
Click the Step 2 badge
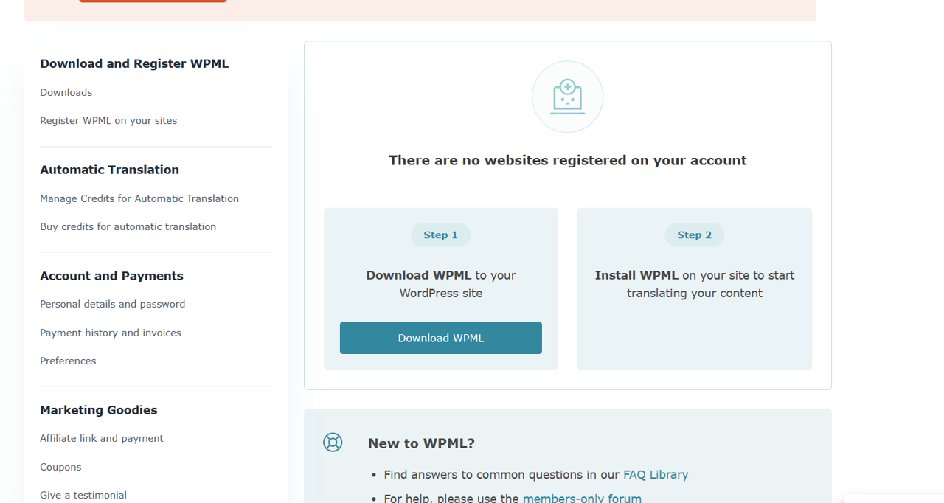coord(695,235)
